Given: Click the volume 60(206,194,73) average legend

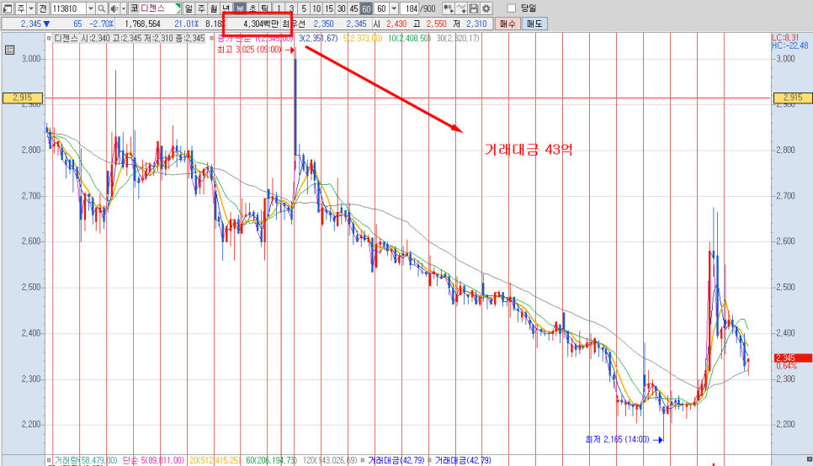Looking at the screenshot, I should point(271,460).
